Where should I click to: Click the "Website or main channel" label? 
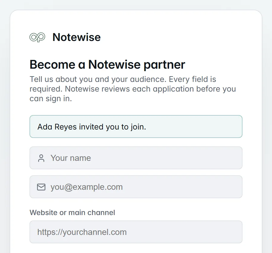pyautogui.click(x=72, y=213)
